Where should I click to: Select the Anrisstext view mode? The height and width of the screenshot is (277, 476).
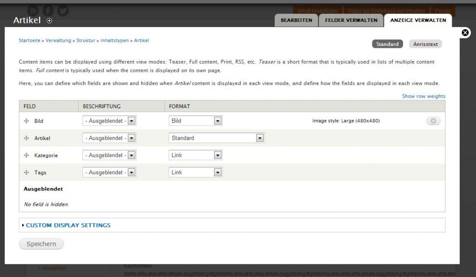click(x=425, y=44)
